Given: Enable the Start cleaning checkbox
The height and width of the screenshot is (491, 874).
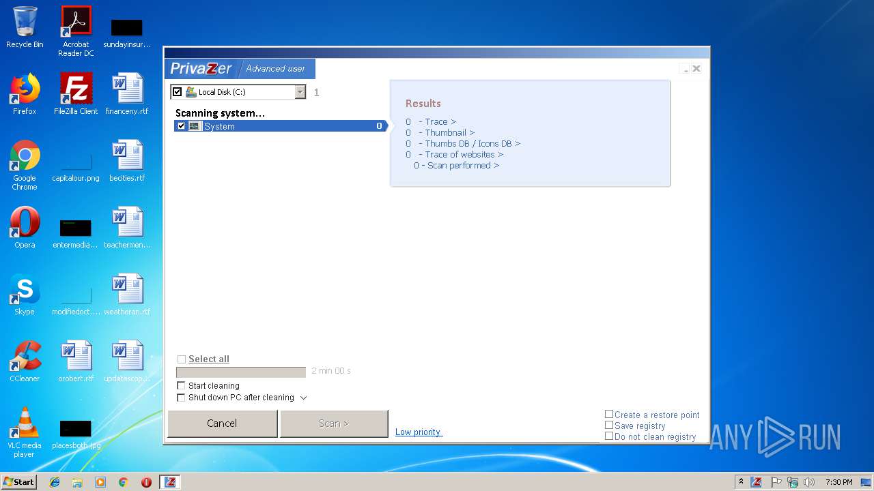Looking at the screenshot, I should (x=181, y=386).
